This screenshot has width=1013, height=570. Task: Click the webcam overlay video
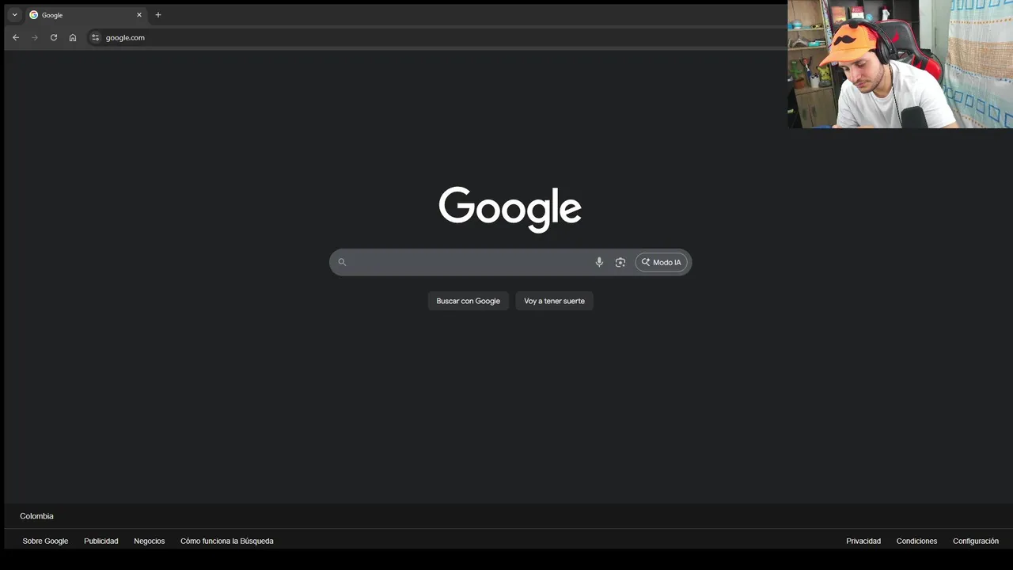click(x=900, y=64)
